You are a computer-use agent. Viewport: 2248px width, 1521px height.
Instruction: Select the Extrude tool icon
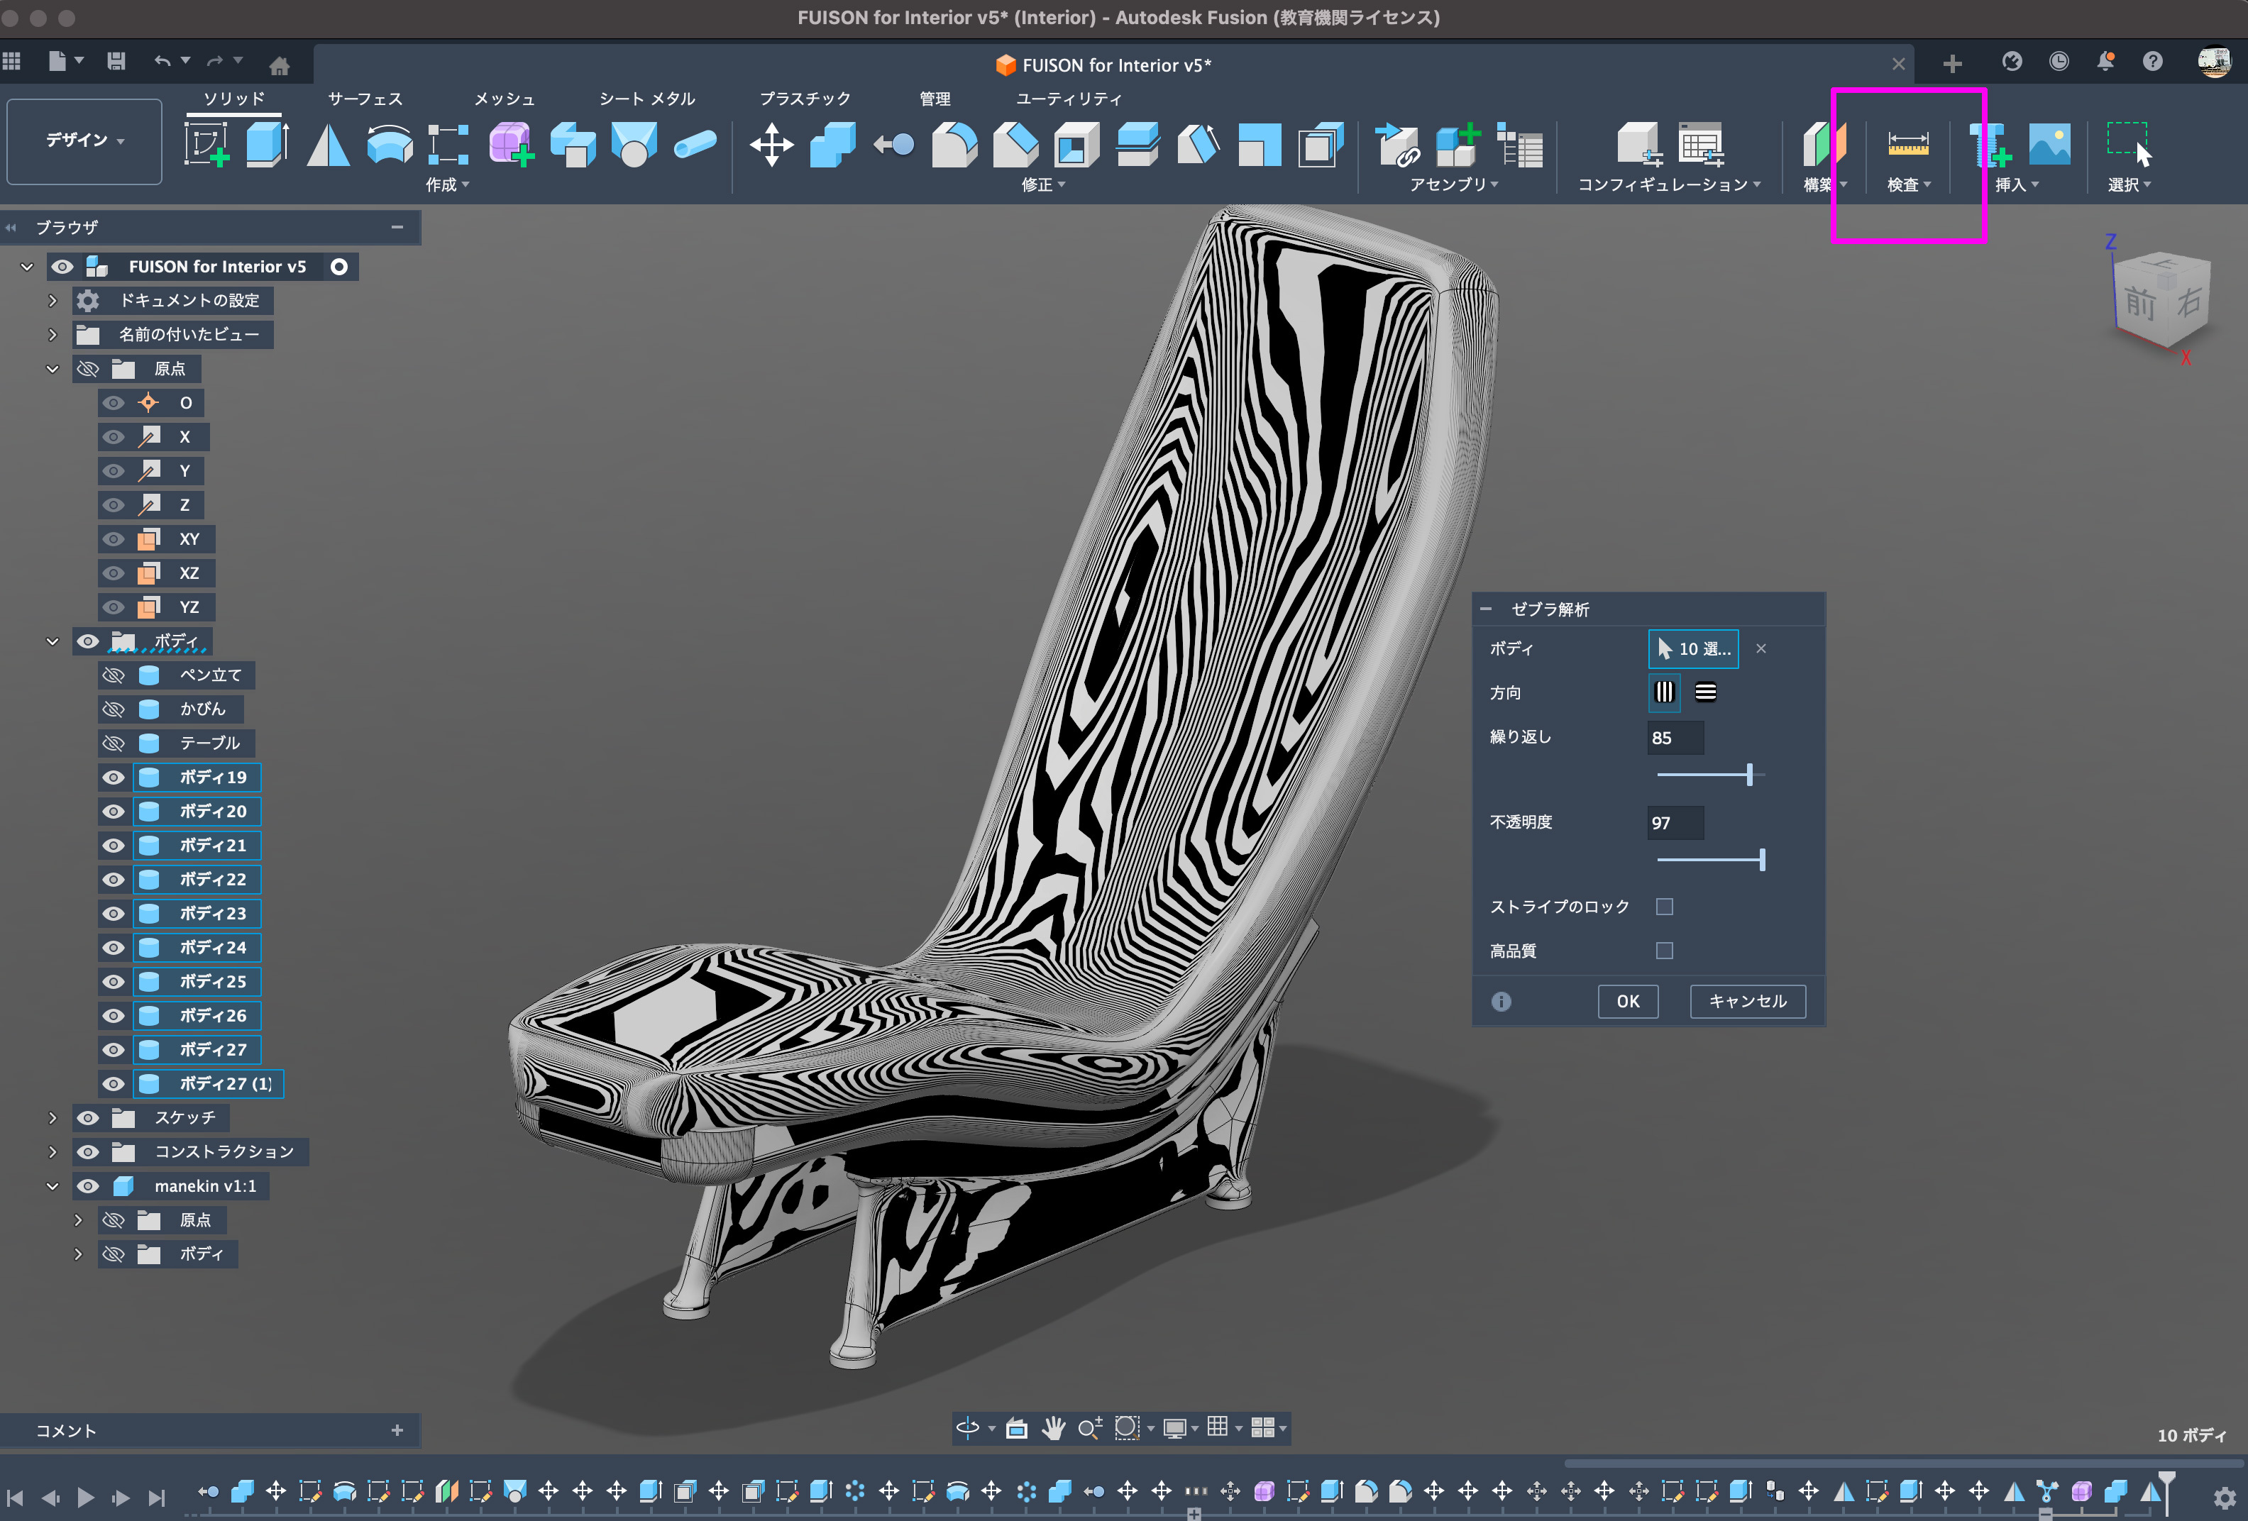[x=267, y=144]
